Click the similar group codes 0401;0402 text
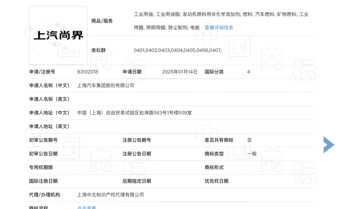341x209 pixels. click(177, 50)
